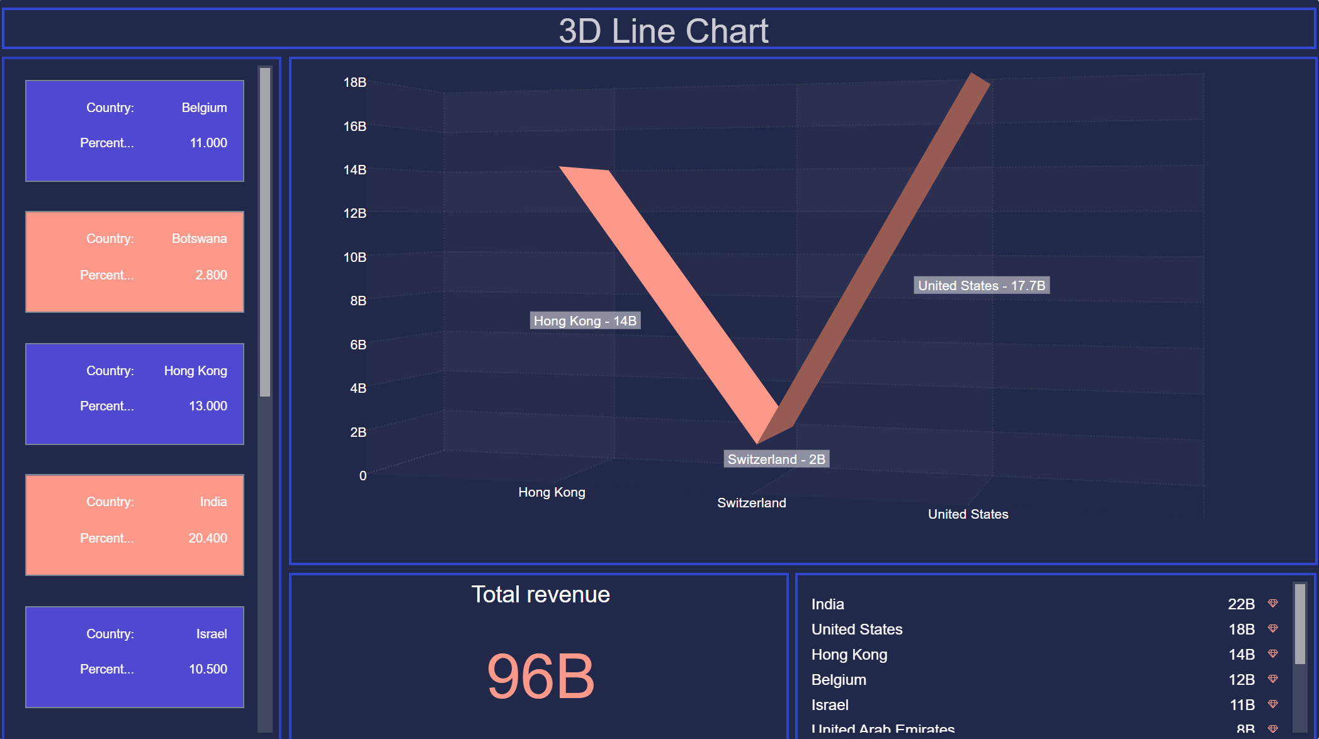
Task: Click the 'United States - 17.7B' data label
Action: pos(981,286)
